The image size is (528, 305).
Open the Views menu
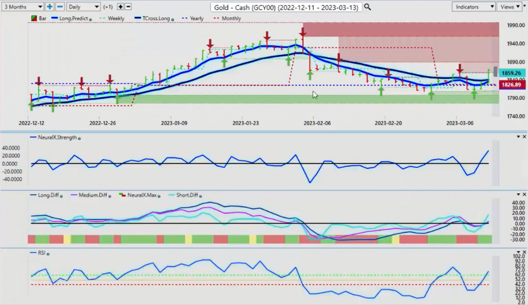tap(511, 7)
